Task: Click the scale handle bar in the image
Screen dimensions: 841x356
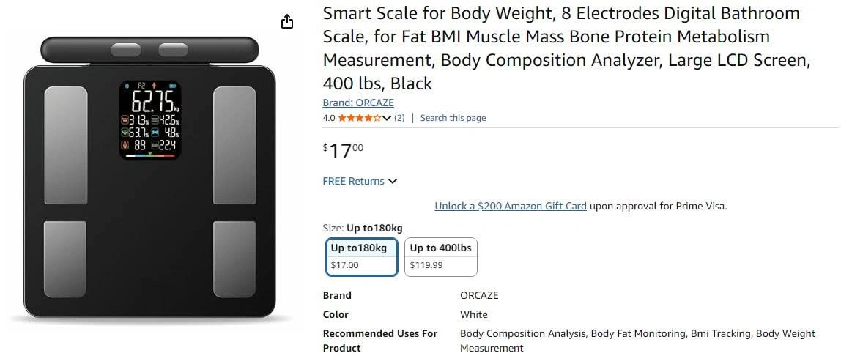Action: click(149, 49)
